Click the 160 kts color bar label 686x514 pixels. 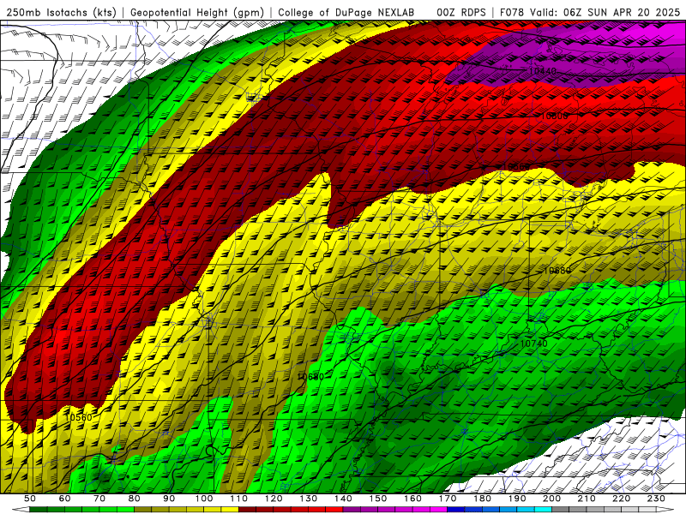(x=412, y=499)
